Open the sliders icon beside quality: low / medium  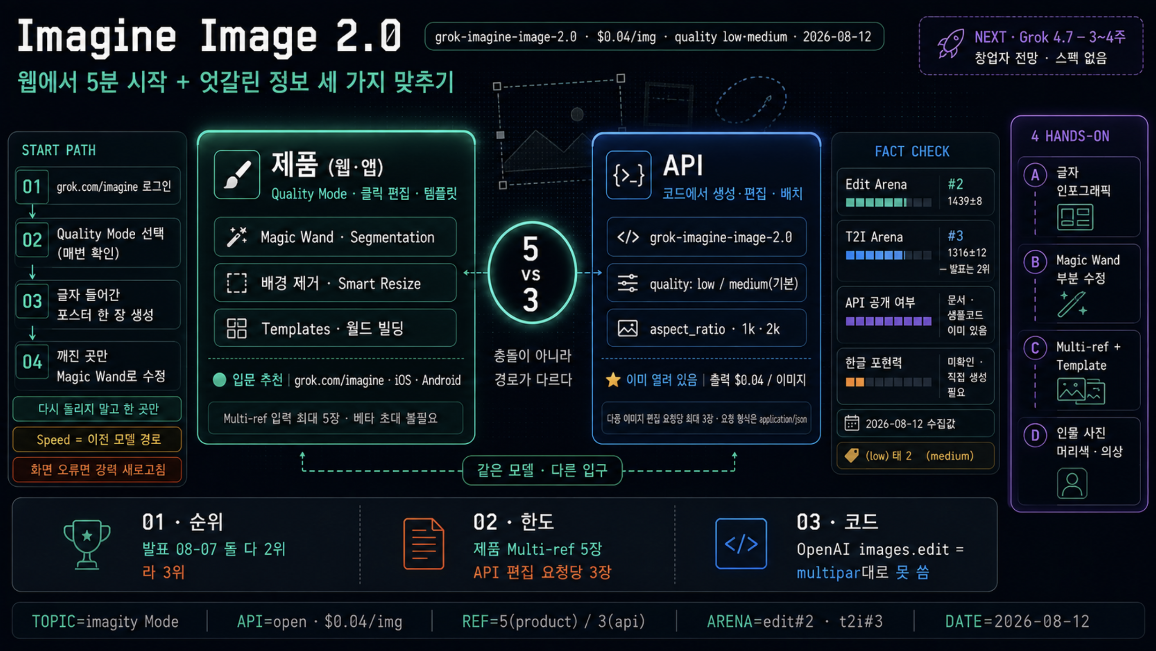point(628,283)
